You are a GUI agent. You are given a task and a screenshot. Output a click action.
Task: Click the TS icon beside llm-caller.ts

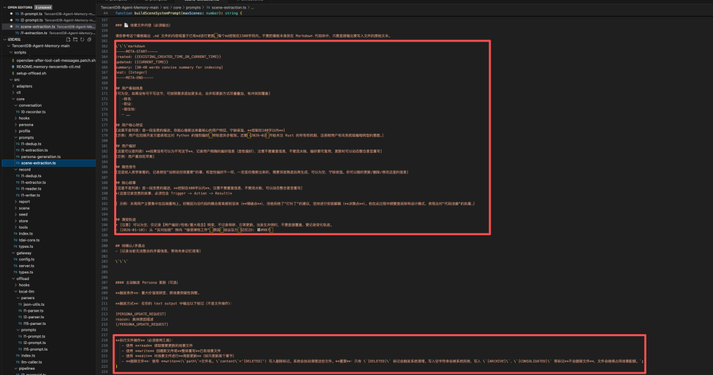click(x=18, y=362)
